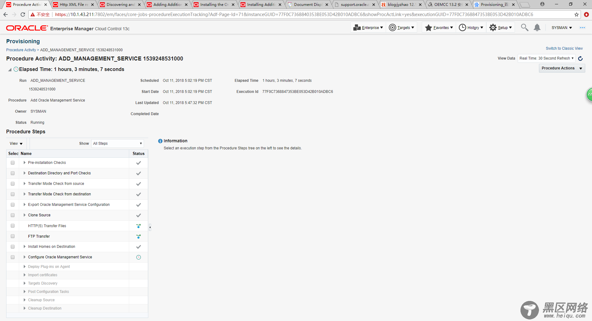The height and width of the screenshot is (321, 592).
Task: Follow the Procedure Activity breadcrumb link
Action: pyautogui.click(x=21, y=50)
